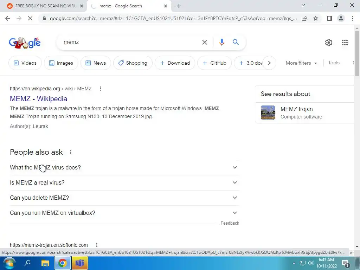The image size is (360, 270).
Task: Filter results by News
Action: 96,63
